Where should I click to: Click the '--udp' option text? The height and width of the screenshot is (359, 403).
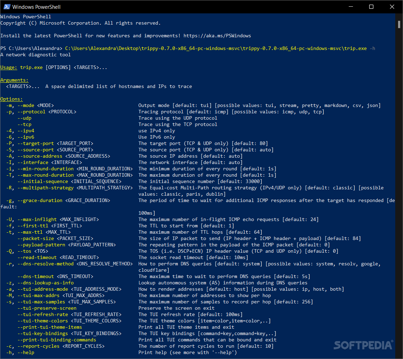(24, 118)
